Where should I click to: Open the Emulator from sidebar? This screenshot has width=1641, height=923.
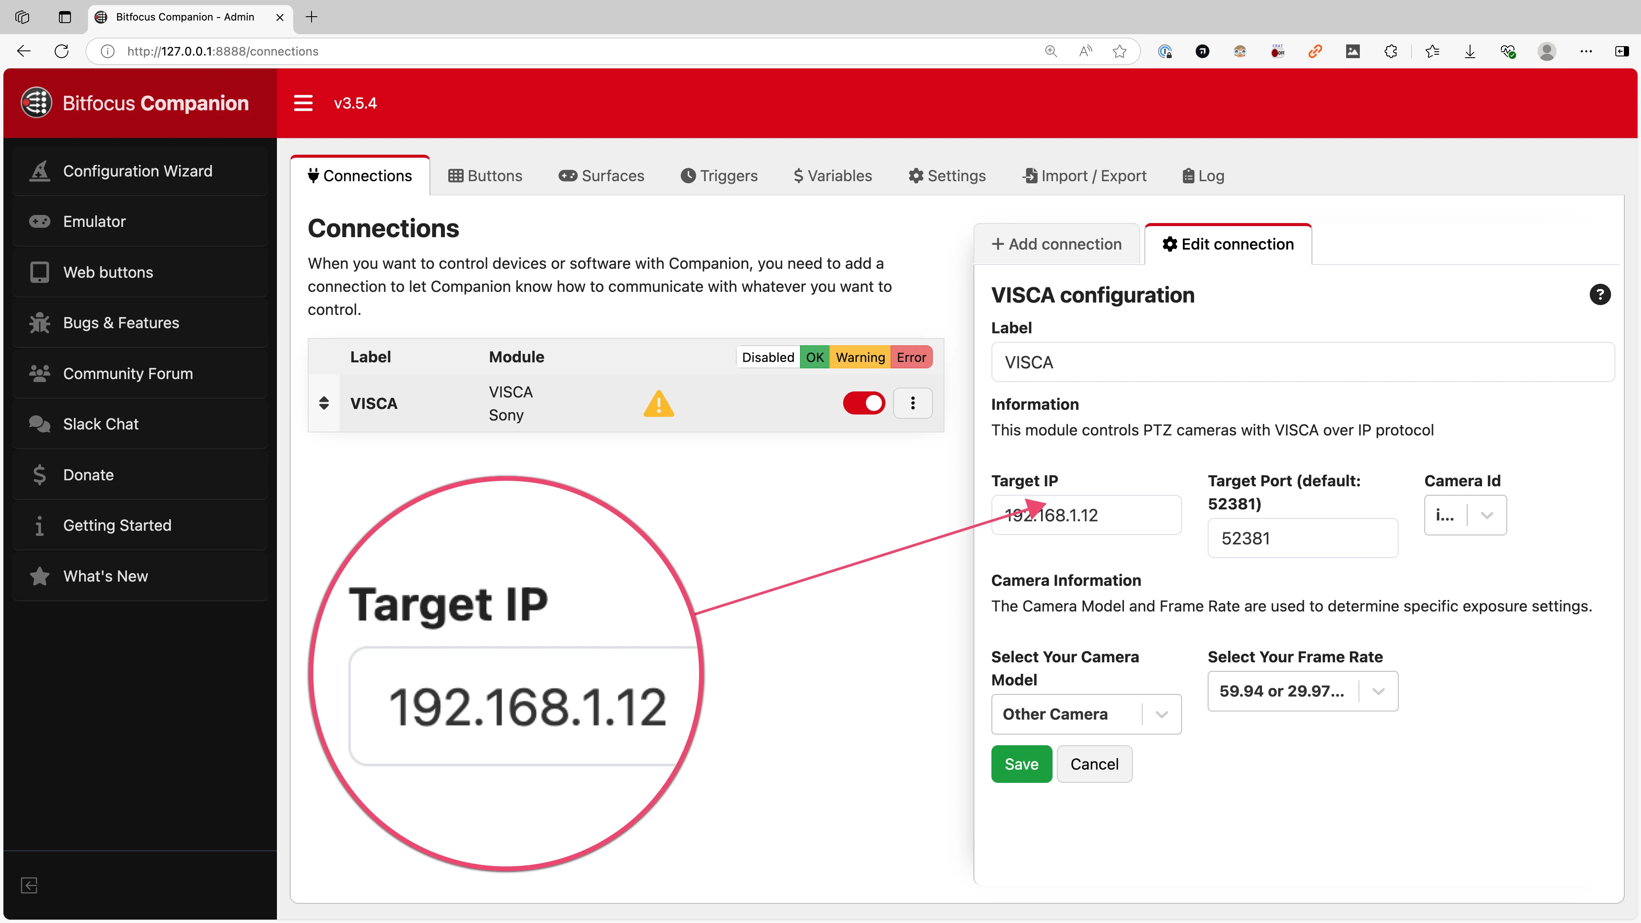139,222
